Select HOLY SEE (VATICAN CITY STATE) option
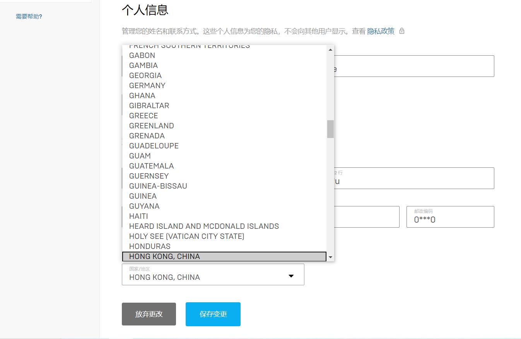Screen dimensions: 521x339 186,236
